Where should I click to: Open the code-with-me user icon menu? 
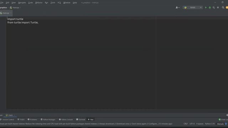point(177,7)
